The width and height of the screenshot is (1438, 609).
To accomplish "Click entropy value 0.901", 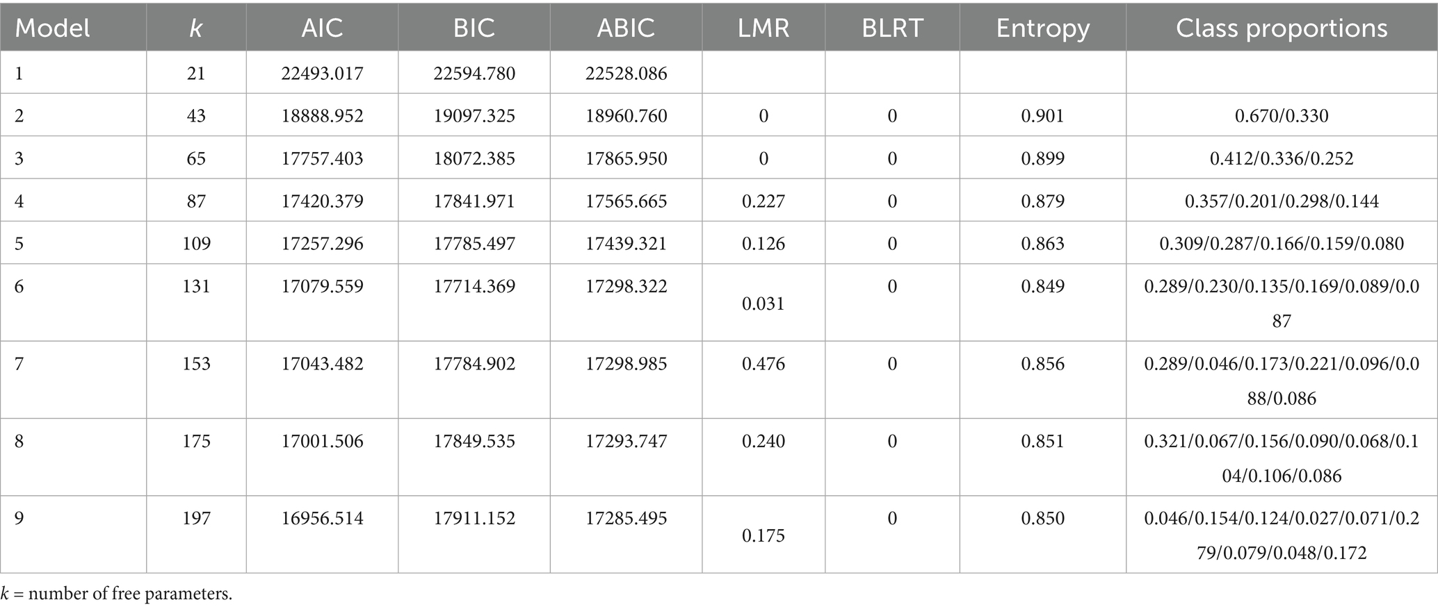I will click(1042, 116).
